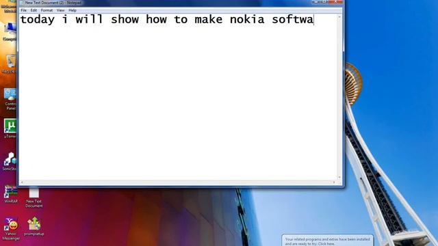Image resolution: width=438 pixels, height=246 pixels.
Task: Click the word "show" in the Notepad text
Action: tap(125, 20)
